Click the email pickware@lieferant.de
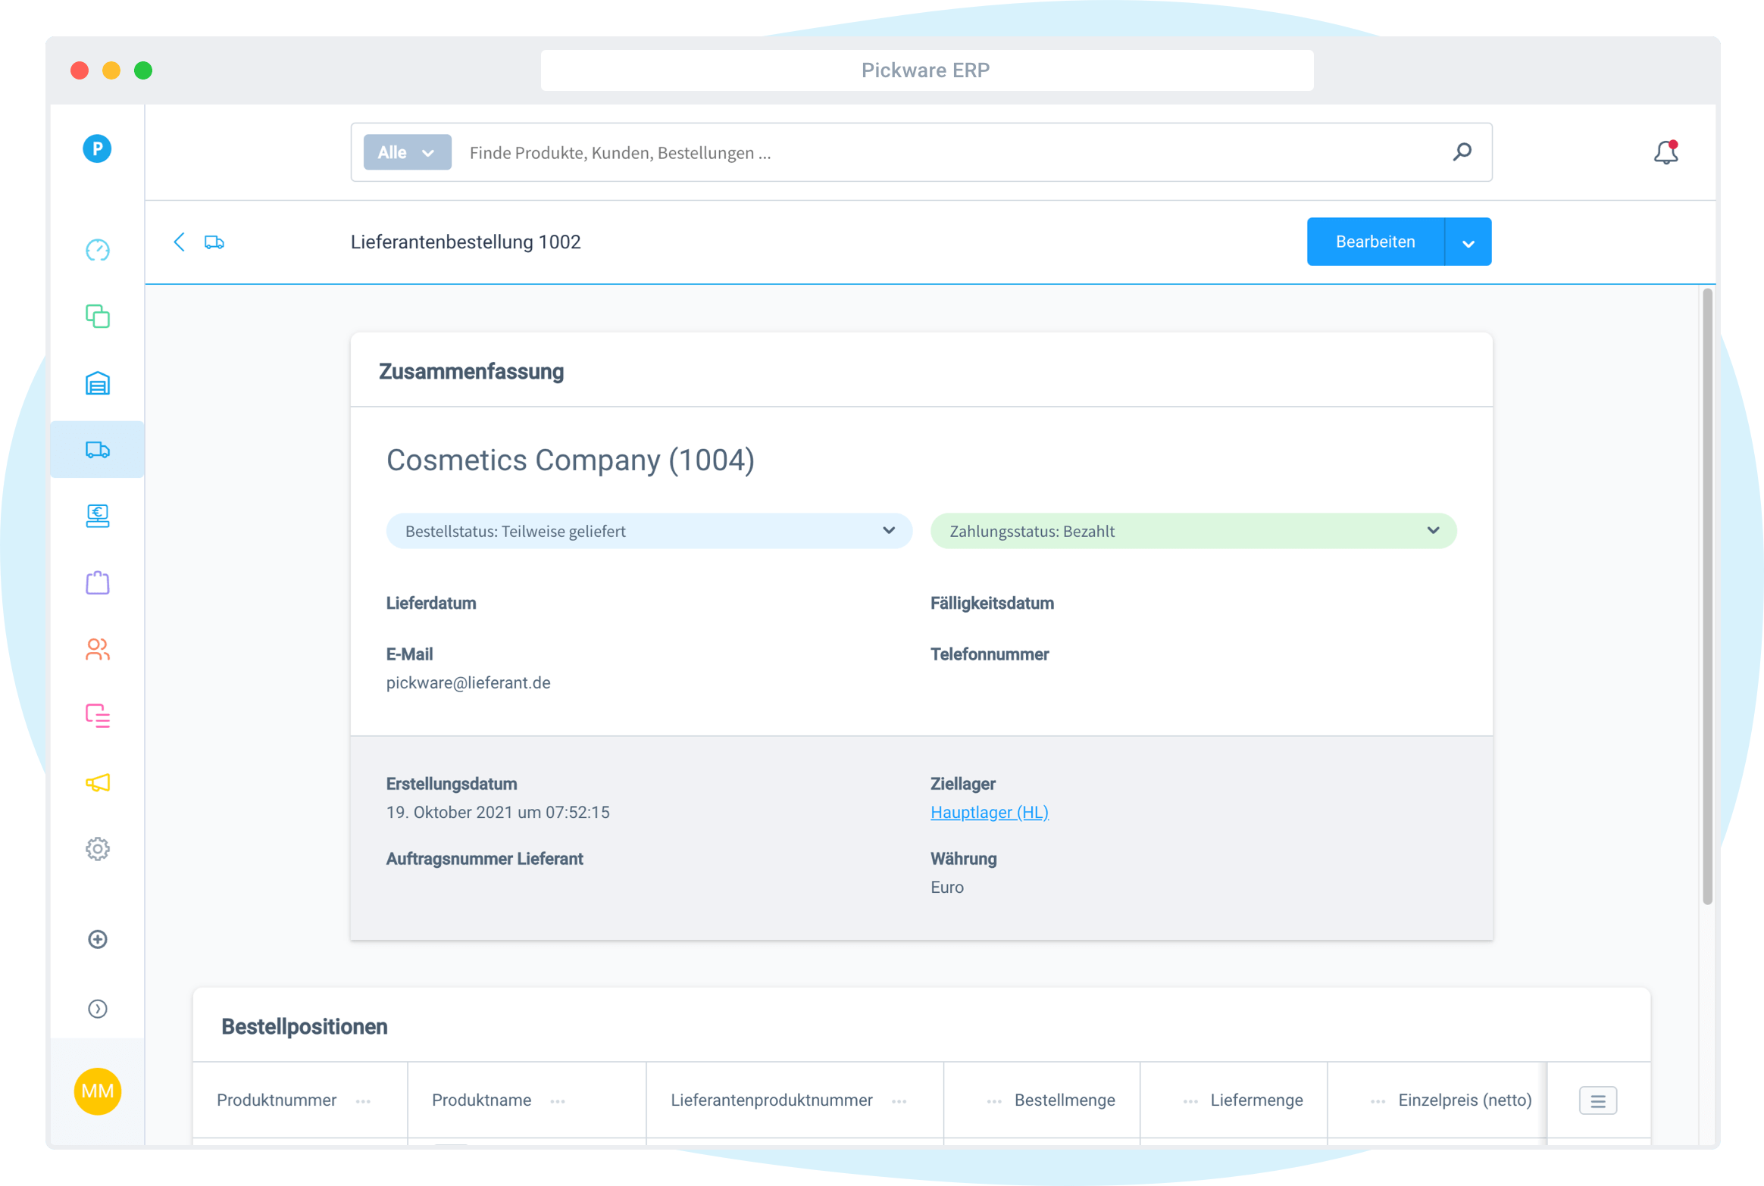This screenshot has height=1186, width=1764. coord(468,683)
